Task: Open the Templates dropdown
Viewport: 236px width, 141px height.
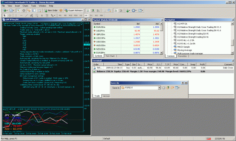Action: [x=140, y=11]
